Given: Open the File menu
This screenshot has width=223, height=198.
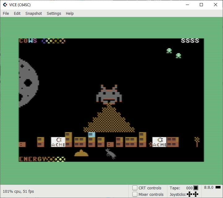Looking at the screenshot, I should pos(6,14).
